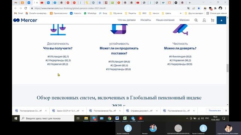Bookmark this page with the star icon
Image resolution: width=241 pixels, height=135 pixels.
coord(199,8)
